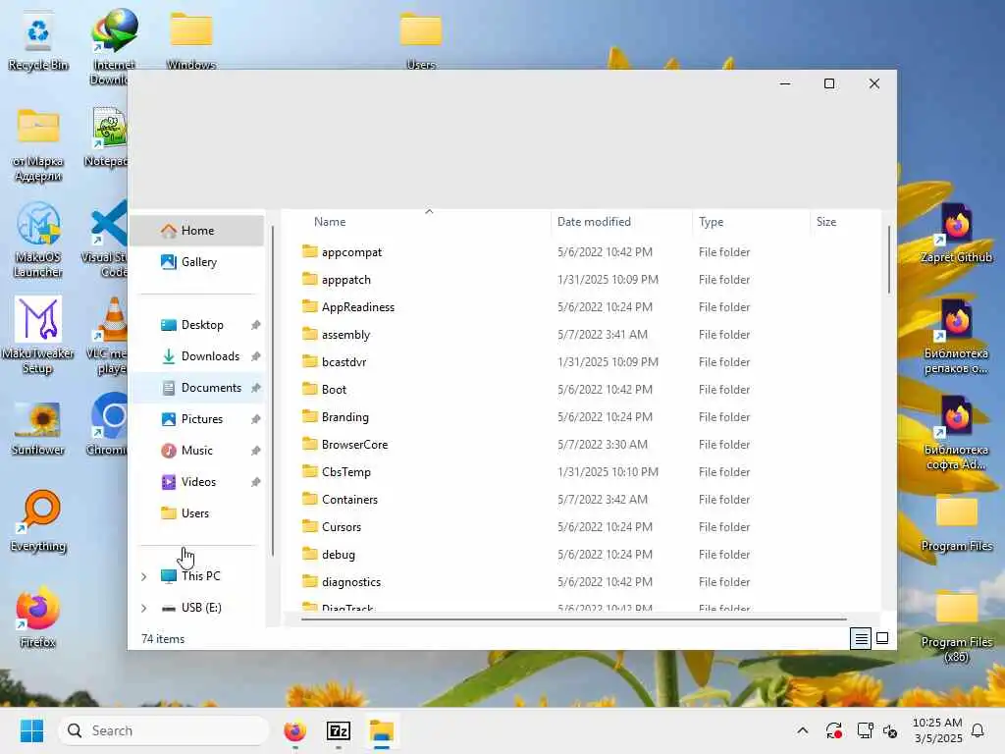This screenshot has height=754, width=1005.
Task: Open the Users folder desktop icon
Action: click(420, 39)
